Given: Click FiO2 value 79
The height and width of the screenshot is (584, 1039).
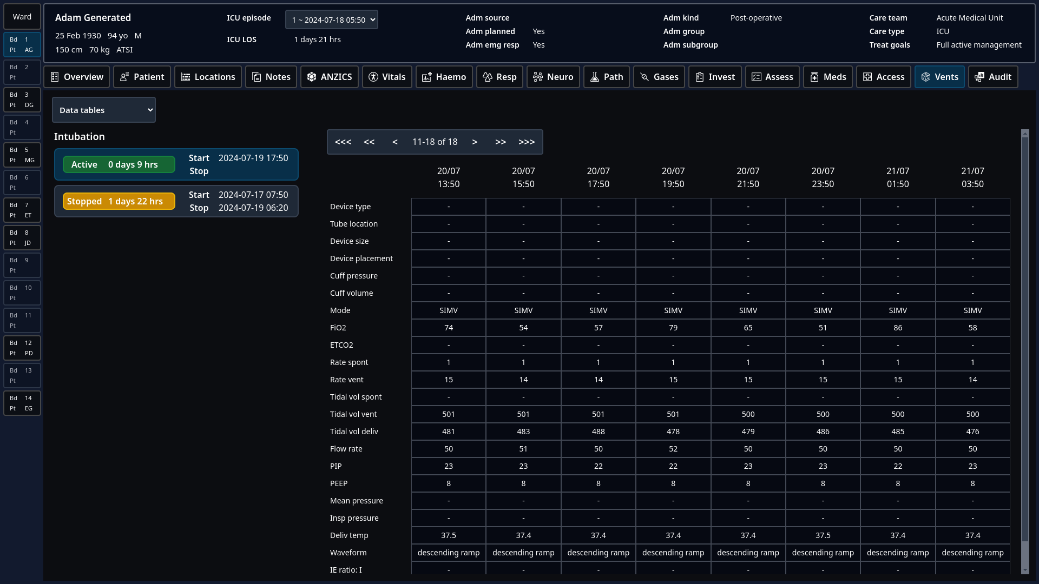Looking at the screenshot, I should 673,328.
